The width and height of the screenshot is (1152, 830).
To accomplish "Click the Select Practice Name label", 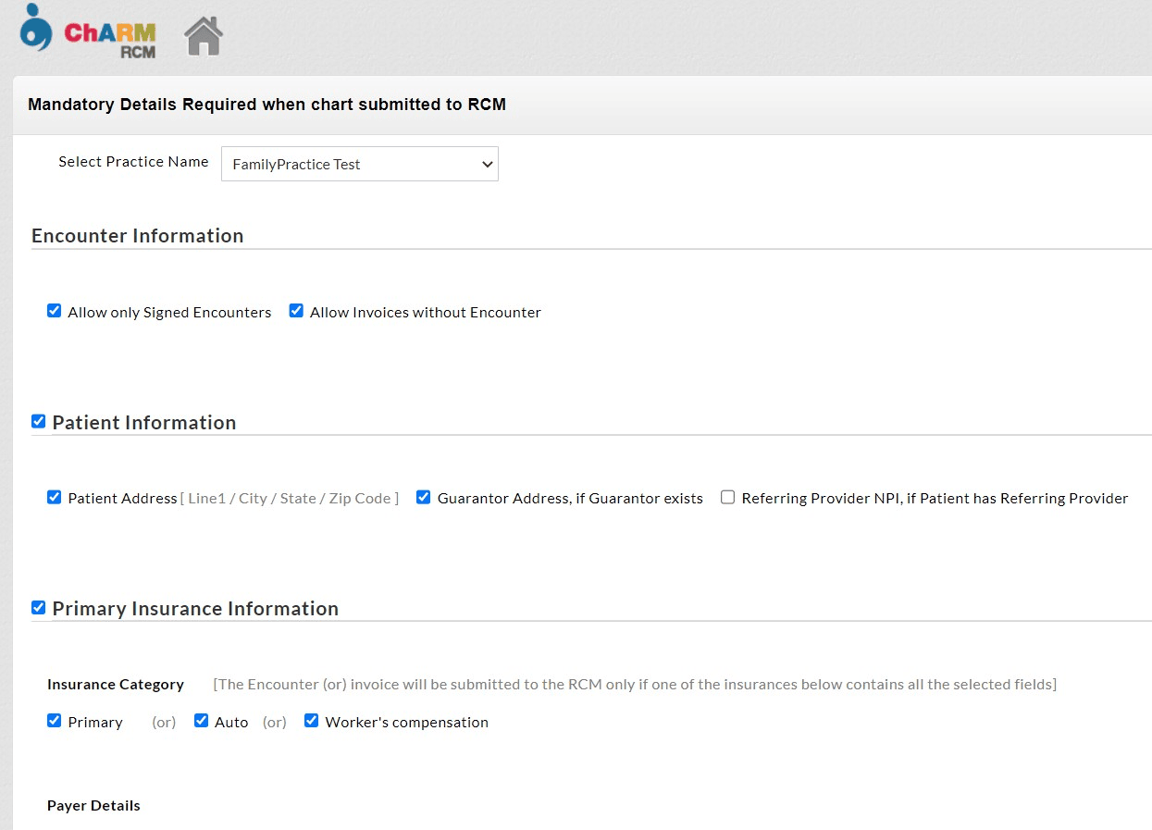I will (133, 162).
